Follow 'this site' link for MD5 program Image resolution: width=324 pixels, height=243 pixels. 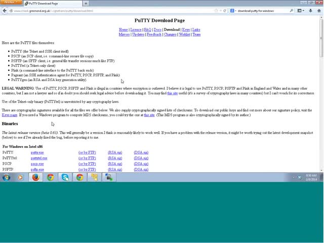[x=149, y=115]
